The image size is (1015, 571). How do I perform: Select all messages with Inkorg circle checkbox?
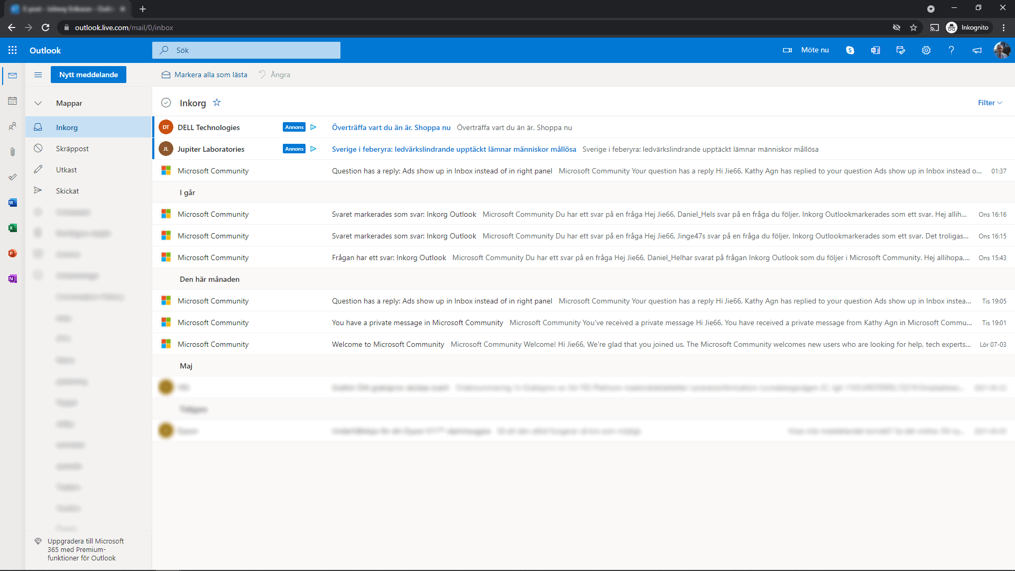point(166,103)
